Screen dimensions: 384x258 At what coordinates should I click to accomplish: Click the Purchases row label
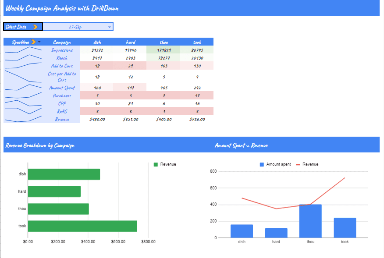click(62, 95)
